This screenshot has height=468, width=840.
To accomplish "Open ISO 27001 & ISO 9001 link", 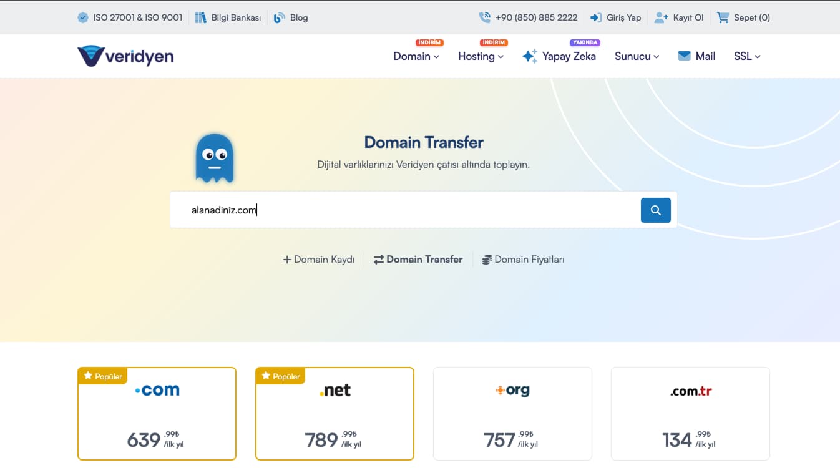I will 130,17.
